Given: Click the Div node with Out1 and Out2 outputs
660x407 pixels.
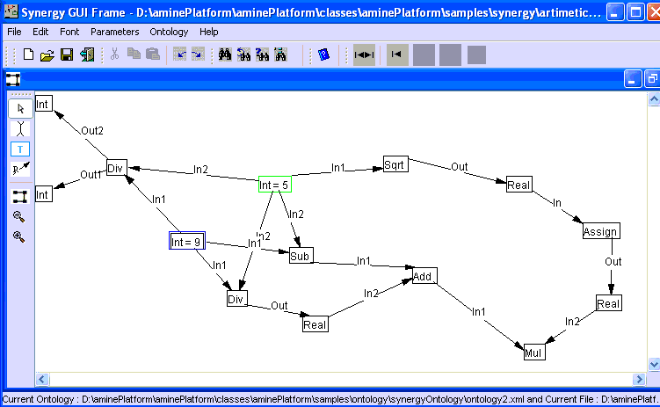Looking at the screenshot, I should point(117,168).
